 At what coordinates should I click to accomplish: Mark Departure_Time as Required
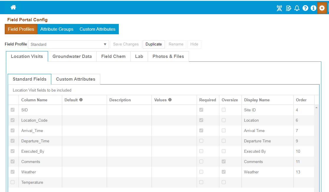[x=201, y=141]
